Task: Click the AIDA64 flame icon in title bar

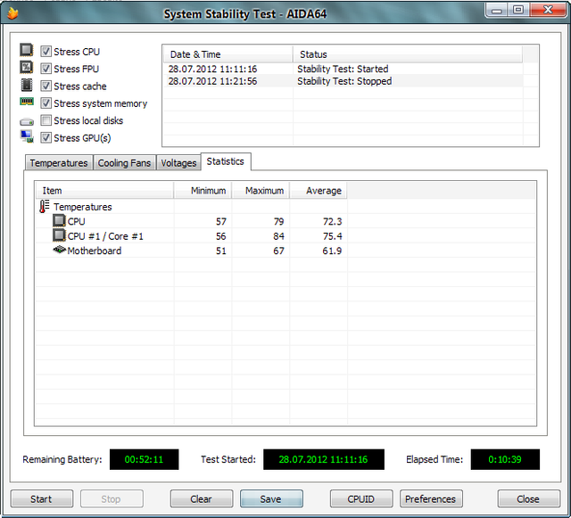Action: tap(12, 12)
